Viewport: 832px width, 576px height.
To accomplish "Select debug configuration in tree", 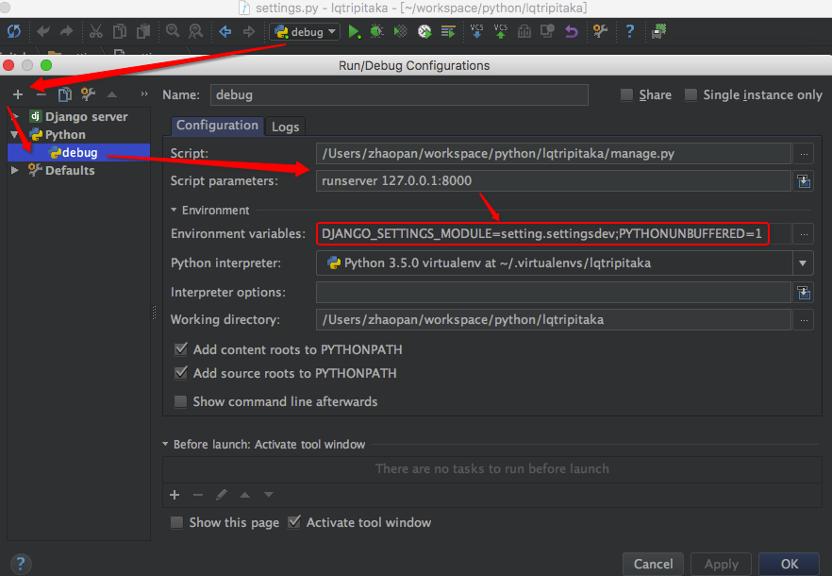I will (79, 153).
